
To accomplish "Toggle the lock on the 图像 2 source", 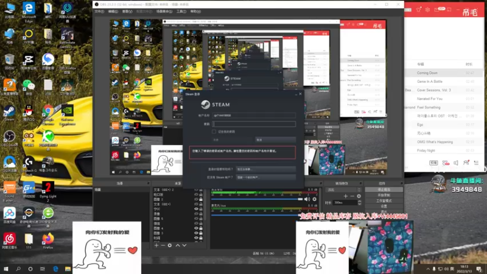I will [x=201, y=199].
